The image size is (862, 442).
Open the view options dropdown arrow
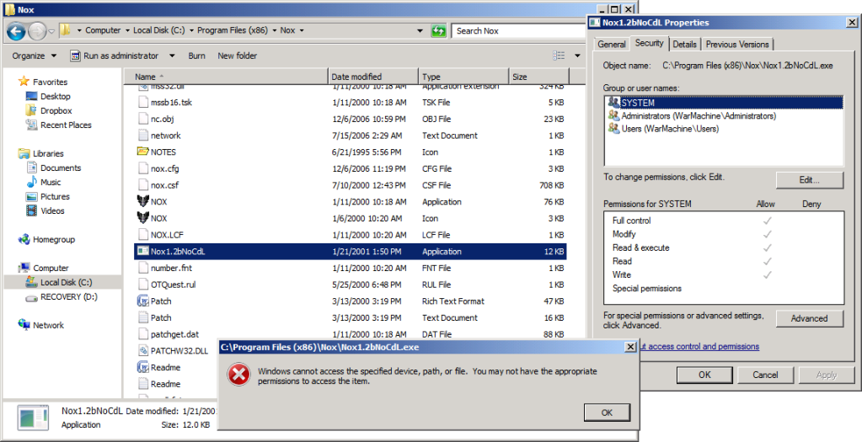coord(577,56)
